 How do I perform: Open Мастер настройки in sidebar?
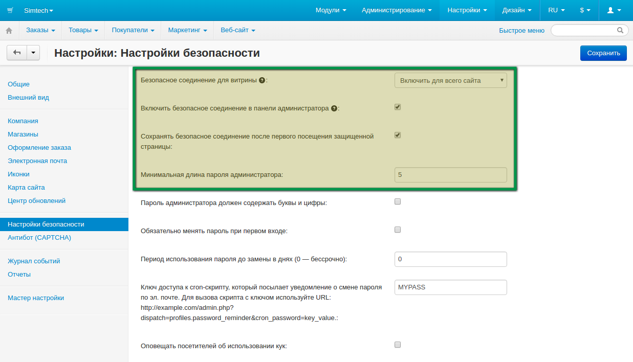36,298
